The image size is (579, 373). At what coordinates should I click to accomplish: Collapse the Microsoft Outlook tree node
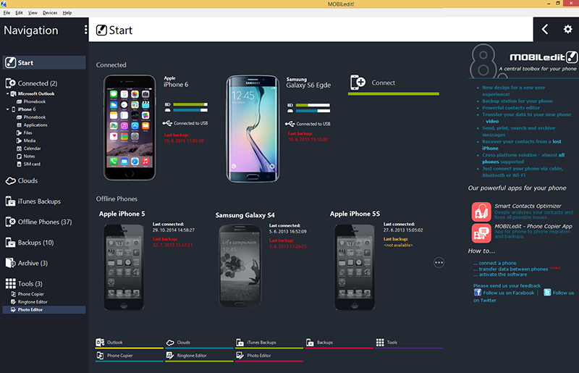tap(7, 94)
